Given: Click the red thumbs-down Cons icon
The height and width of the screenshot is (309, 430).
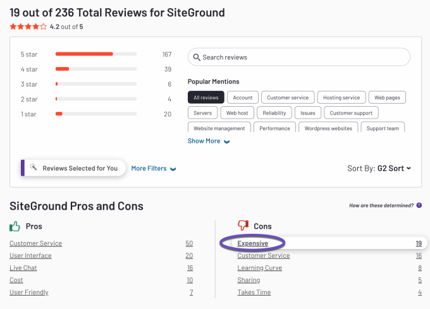Looking at the screenshot, I should pyautogui.click(x=243, y=226).
